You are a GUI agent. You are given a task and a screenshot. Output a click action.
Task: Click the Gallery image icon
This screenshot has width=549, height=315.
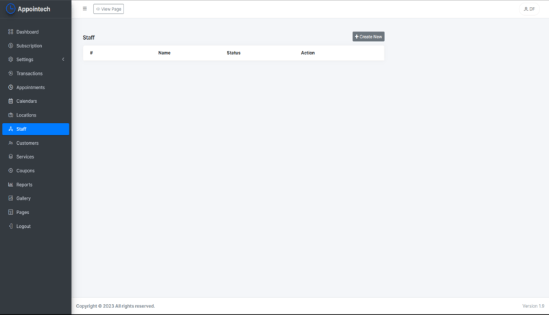[10, 198]
